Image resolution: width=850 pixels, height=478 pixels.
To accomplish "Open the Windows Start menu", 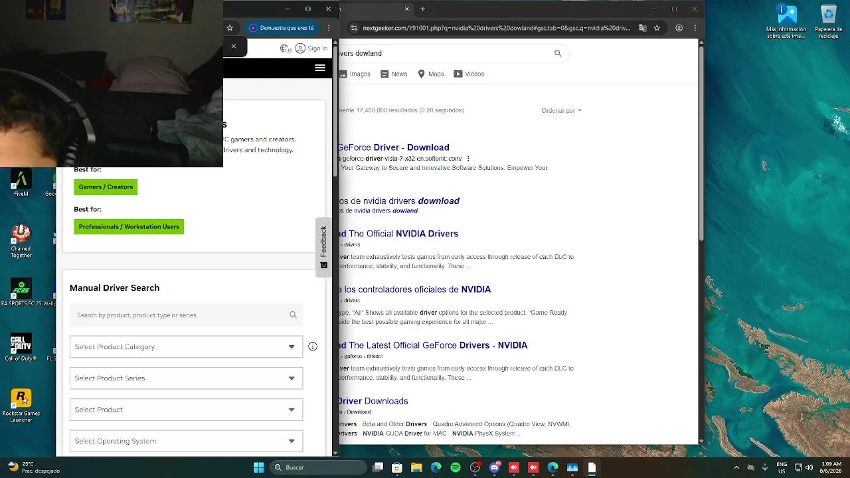I will click(259, 467).
